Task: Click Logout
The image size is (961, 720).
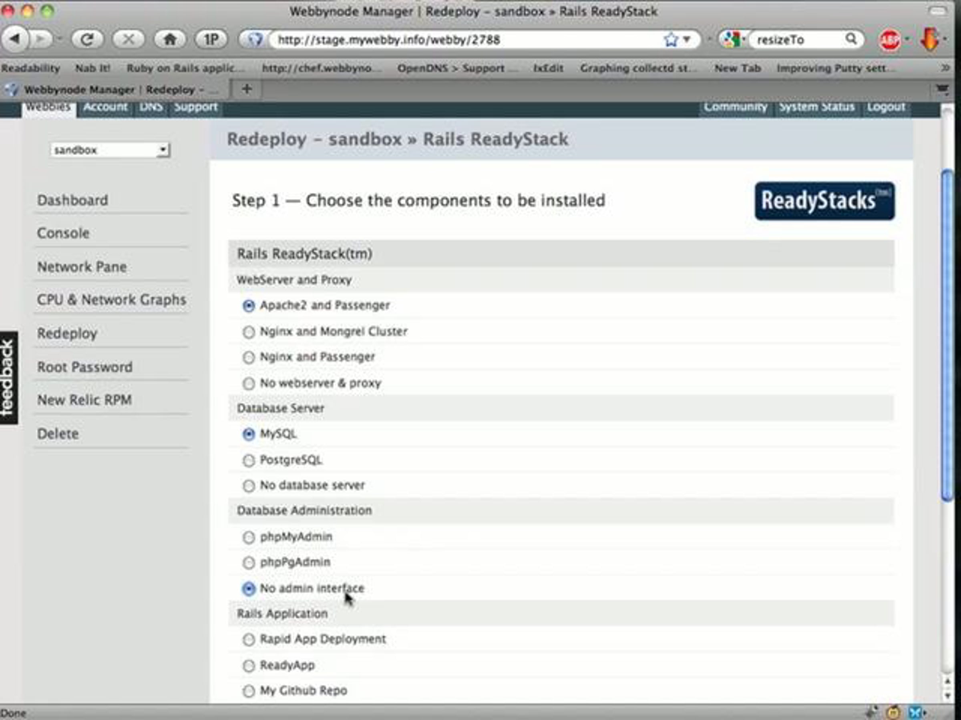Action: (x=886, y=107)
